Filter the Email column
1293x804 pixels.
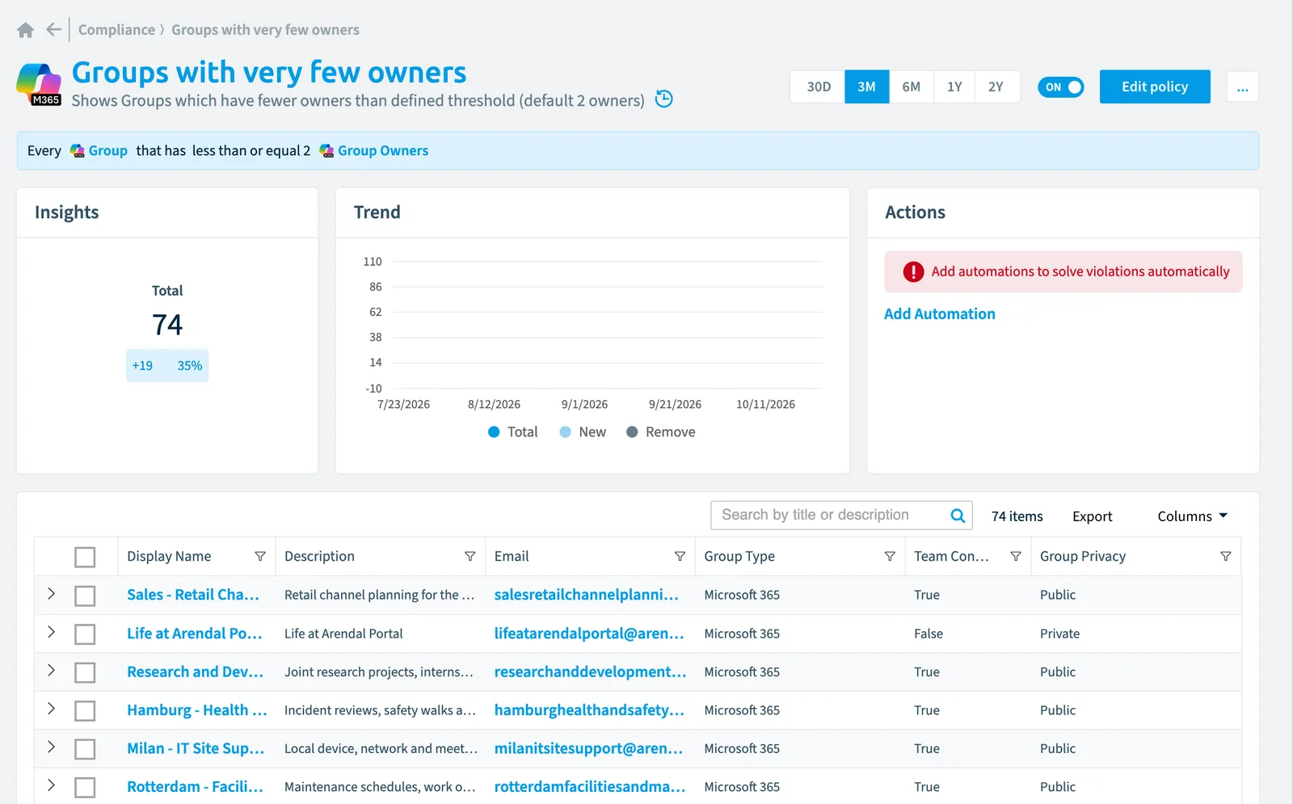680,557
